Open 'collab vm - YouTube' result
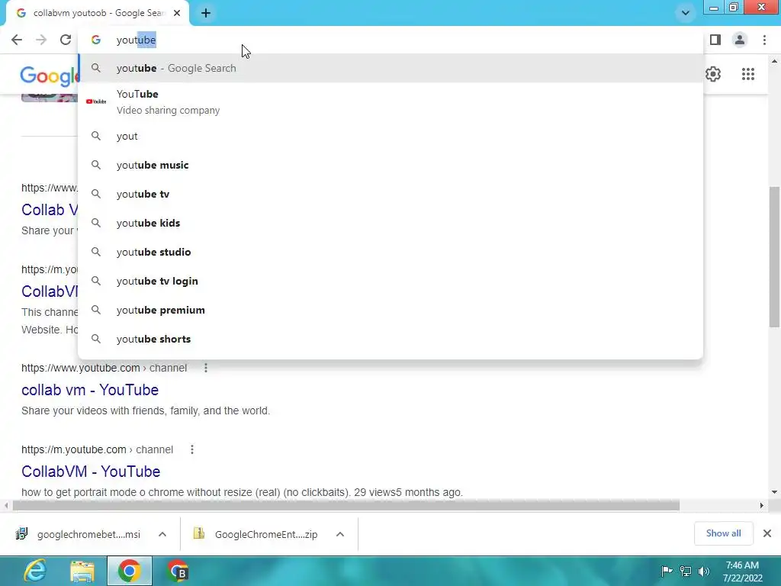The height and width of the screenshot is (586, 781). tap(90, 390)
